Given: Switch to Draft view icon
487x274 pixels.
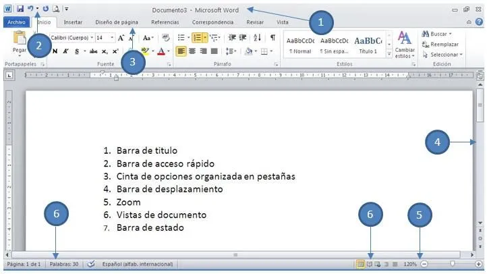Looking at the screenshot, I should click(395, 265).
